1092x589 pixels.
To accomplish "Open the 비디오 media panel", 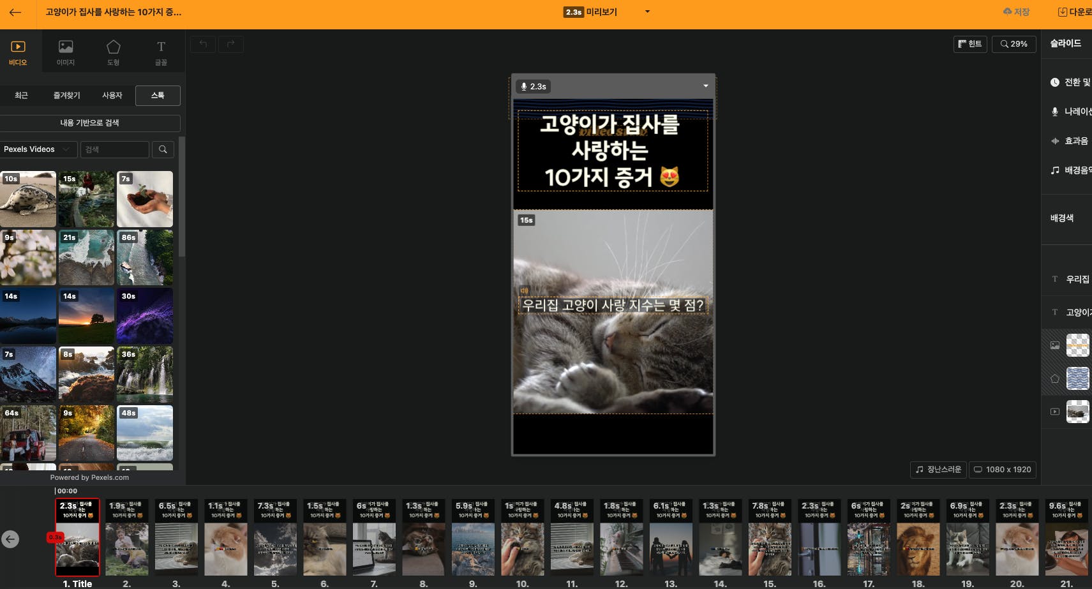I will coord(18,52).
